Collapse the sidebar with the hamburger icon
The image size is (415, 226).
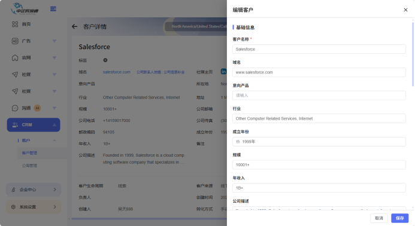(x=53, y=9)
